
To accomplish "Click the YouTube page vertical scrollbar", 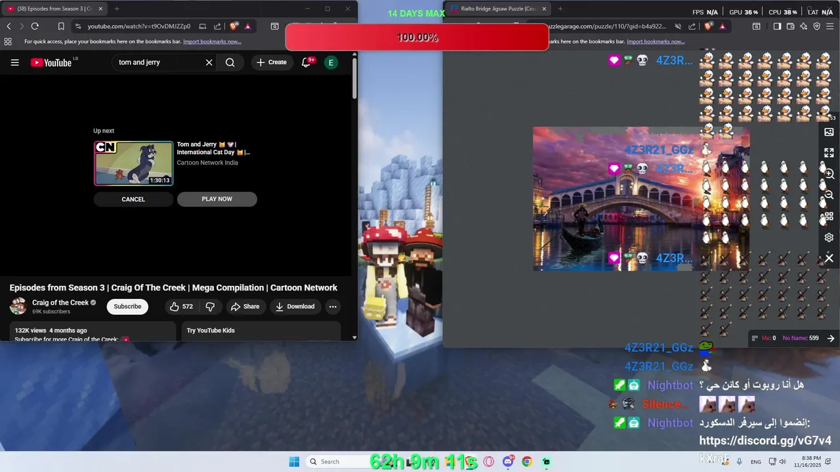I will click(354, 77).
